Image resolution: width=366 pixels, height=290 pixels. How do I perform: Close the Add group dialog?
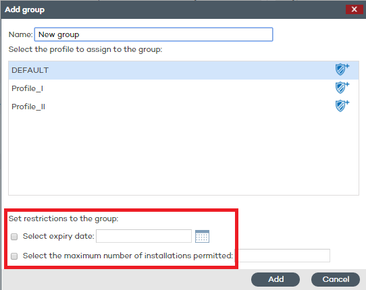(x=354, y=9)
